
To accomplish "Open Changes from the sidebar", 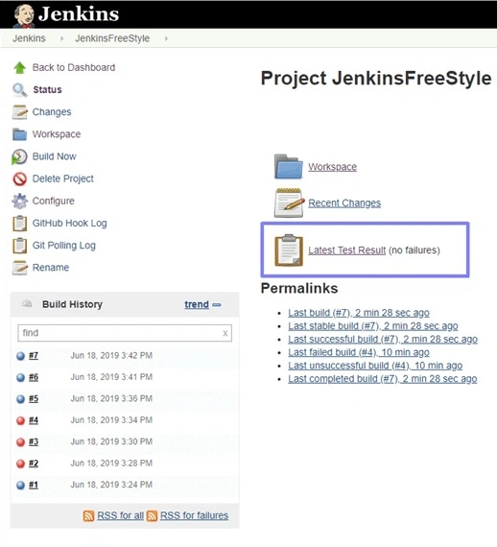I will tap(52, 112).
